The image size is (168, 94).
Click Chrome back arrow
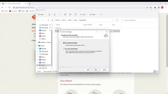(x=2, y=8)
